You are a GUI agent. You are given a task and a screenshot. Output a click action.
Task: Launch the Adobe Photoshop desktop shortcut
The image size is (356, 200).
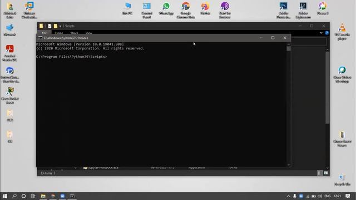click(283, 10)
